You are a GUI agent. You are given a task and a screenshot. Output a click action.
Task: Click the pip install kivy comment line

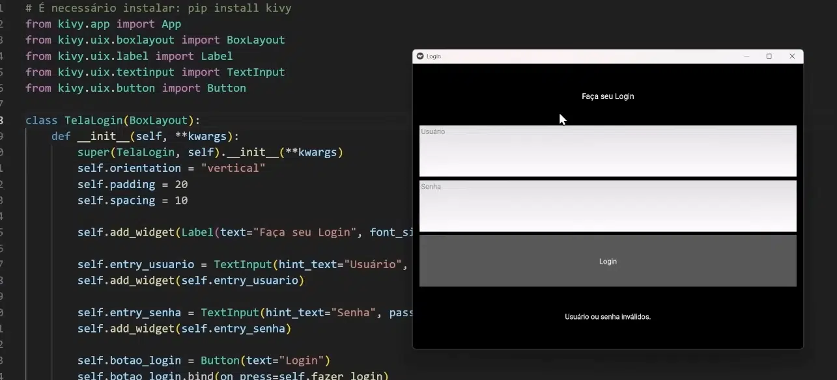tap(156, 8)
